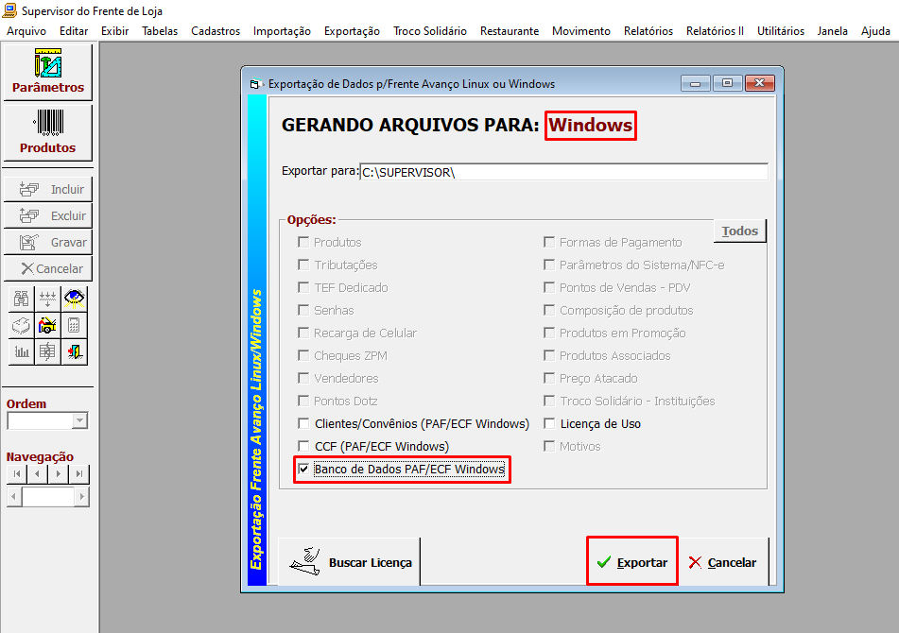Click the export dialog title icon
This screenshot has height=633, width=899.
[255, 84]
